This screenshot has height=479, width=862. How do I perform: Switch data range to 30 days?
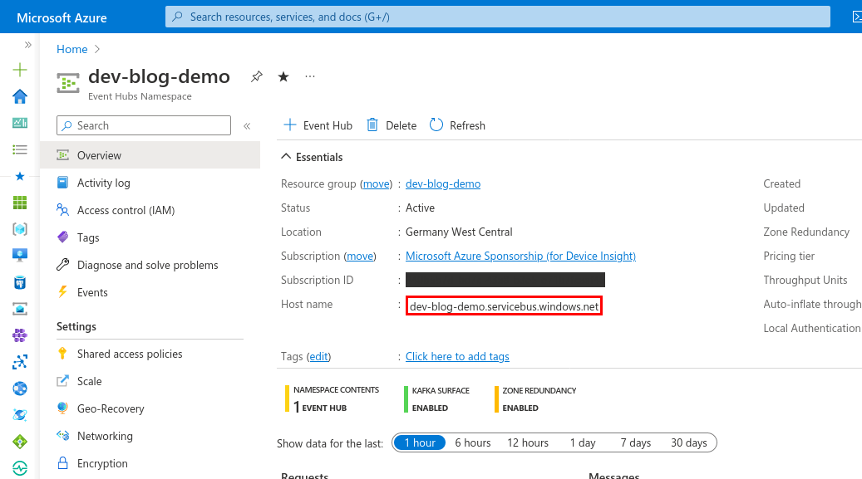point(688,442)
